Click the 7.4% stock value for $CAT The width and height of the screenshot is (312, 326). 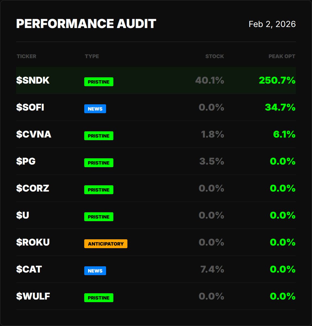pyautogui.click(x=212, y=269)
